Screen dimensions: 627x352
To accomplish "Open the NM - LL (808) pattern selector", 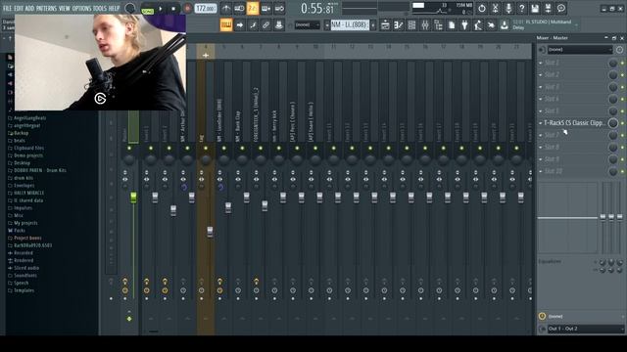I will (349, 24).
